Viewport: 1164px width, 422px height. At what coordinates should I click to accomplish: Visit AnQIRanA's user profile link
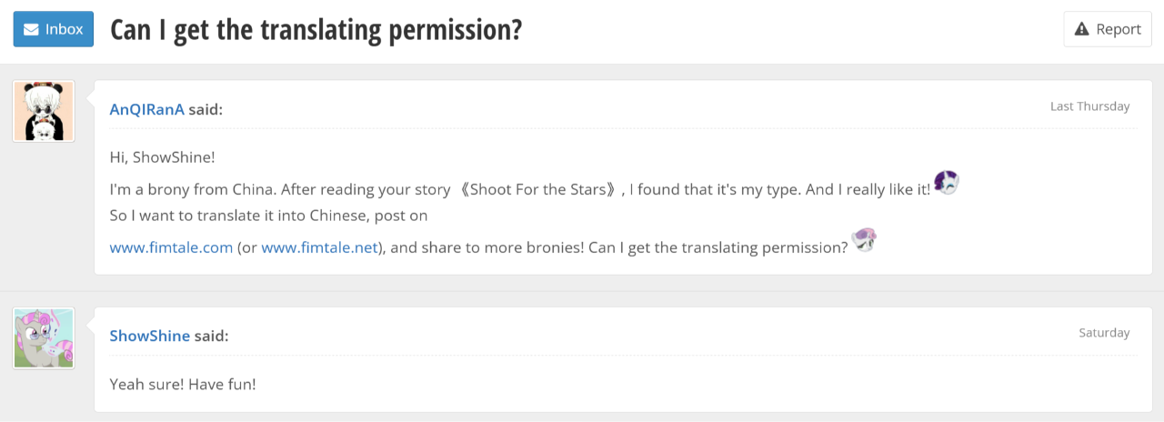tap(146, 109)
